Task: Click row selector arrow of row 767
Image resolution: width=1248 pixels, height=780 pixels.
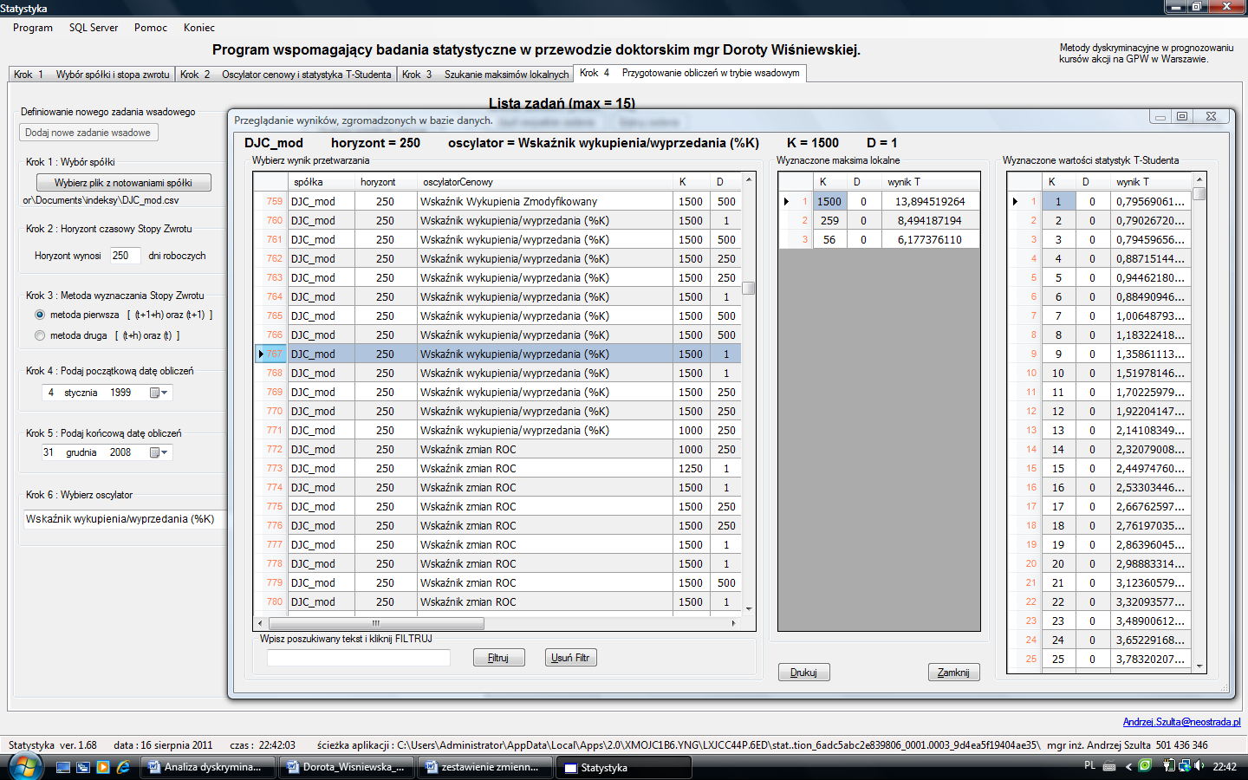Action: tap(262, 354)
